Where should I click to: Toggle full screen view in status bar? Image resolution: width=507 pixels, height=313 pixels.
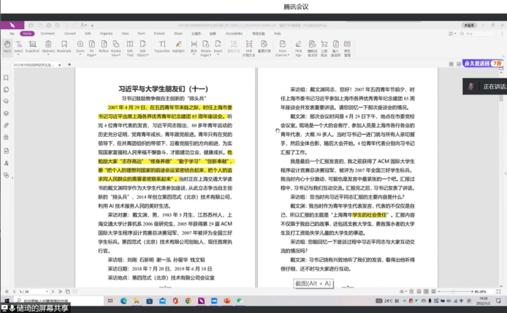tap(498, 291)
